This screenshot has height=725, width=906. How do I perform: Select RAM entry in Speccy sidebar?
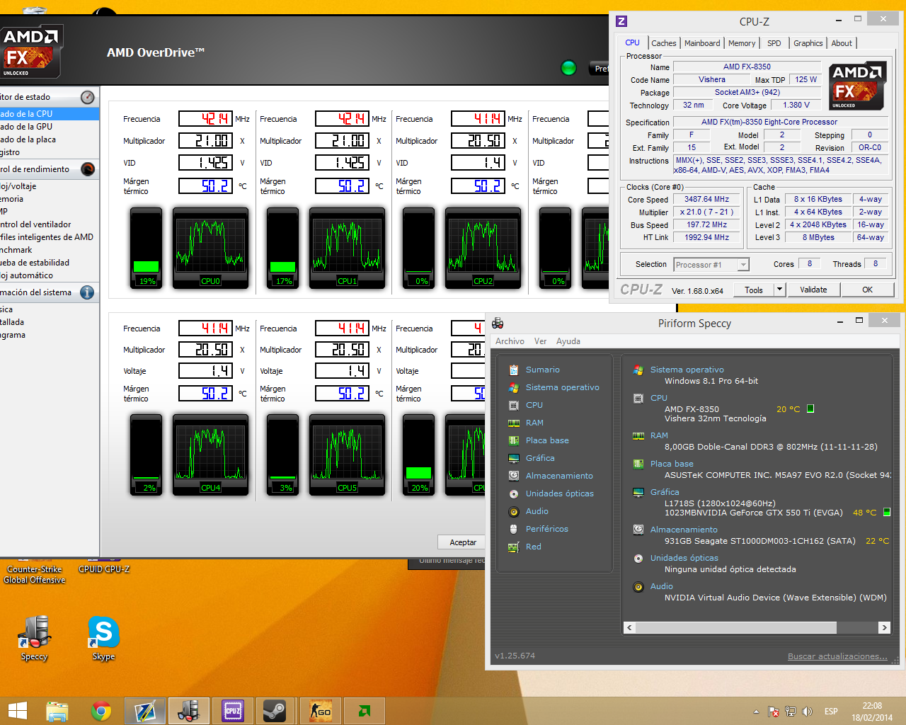534,423
